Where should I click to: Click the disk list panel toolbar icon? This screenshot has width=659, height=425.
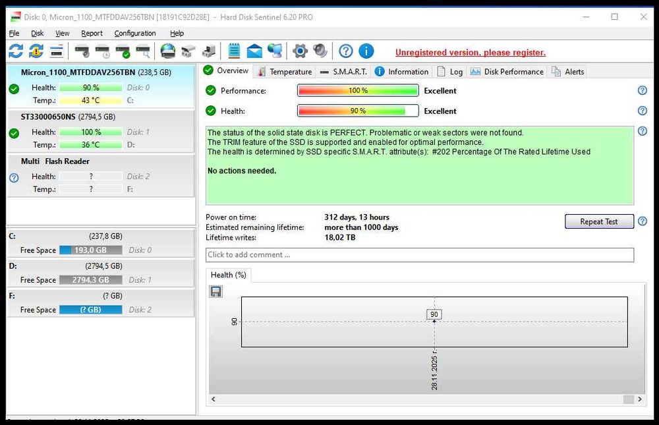tap(56, 51)
